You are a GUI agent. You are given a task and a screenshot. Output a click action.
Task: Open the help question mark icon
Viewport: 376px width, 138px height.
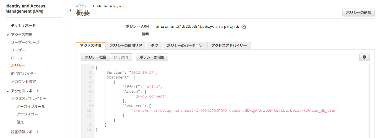tap(364, 57)
